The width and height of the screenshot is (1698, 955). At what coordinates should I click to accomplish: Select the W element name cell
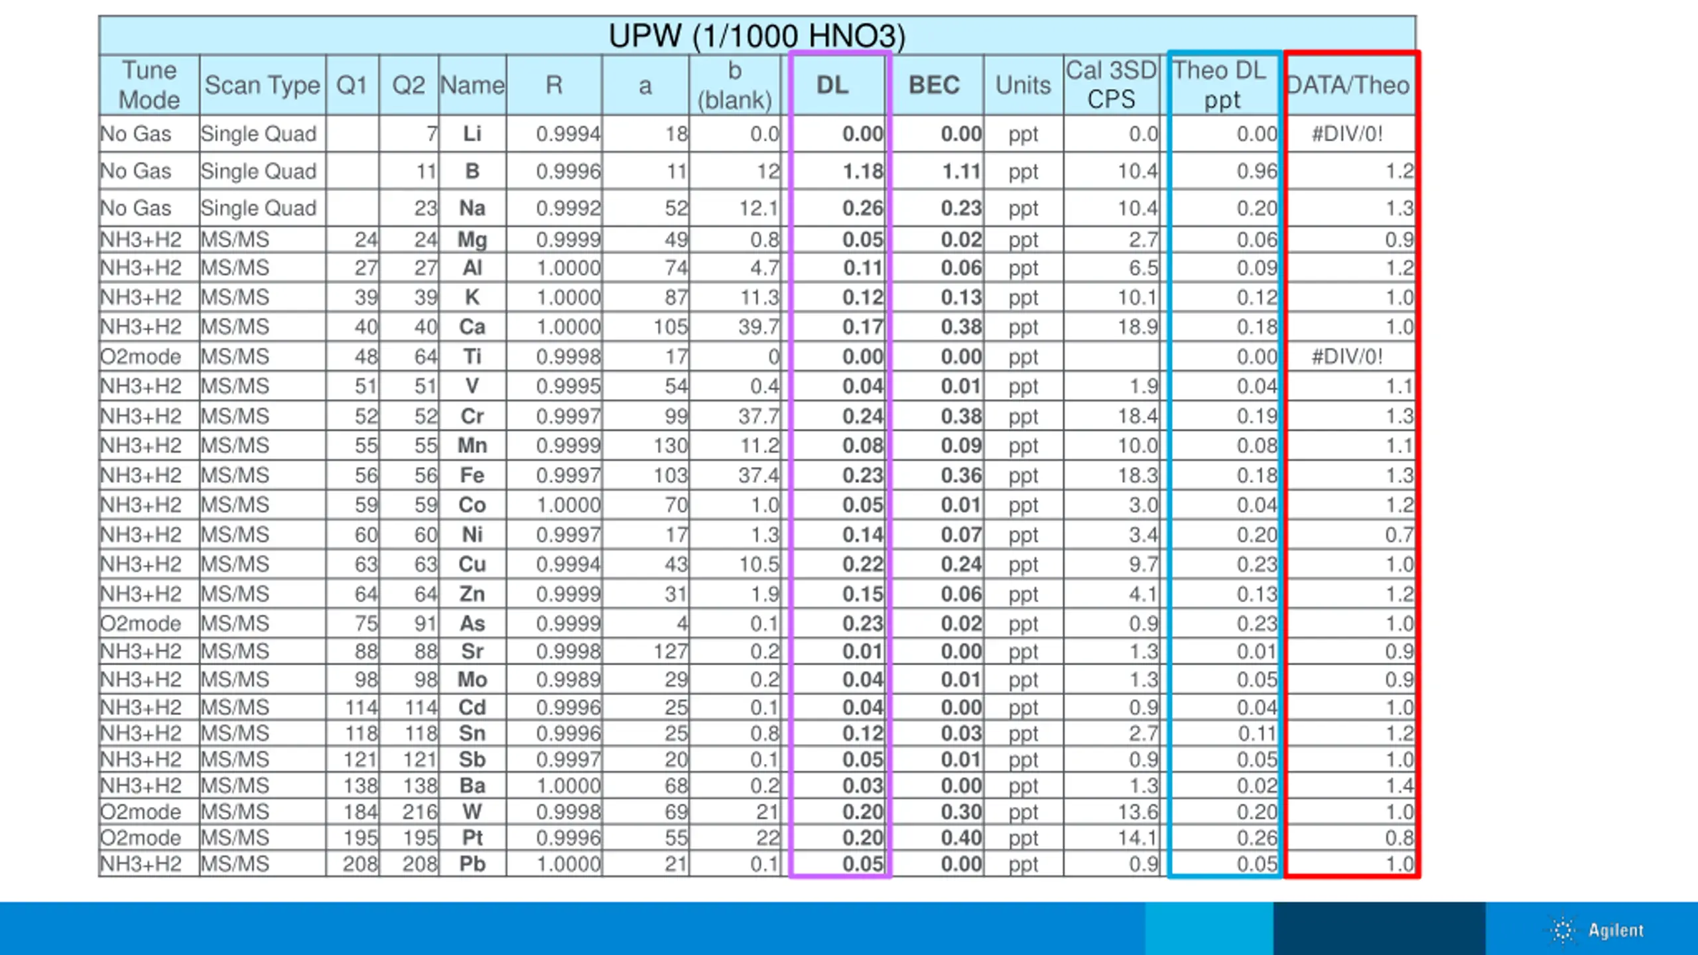[x=472, y=812]
